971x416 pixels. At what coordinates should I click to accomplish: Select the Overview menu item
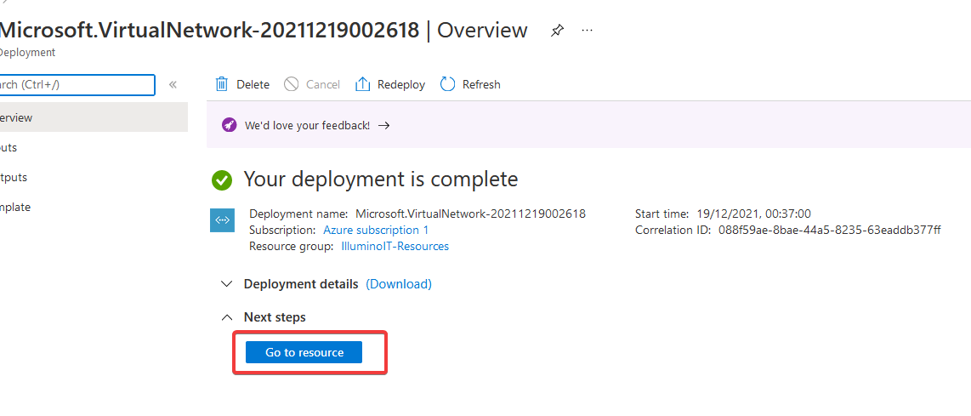(94, 117)
